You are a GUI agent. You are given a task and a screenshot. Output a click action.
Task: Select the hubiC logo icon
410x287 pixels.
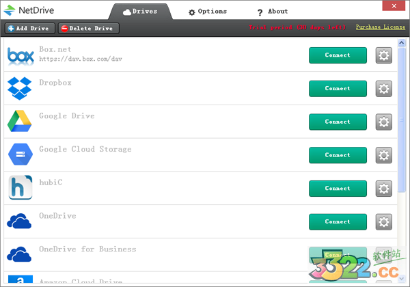point(20,187)
